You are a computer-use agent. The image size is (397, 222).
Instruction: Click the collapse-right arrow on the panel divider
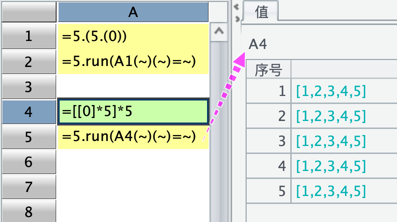coord(237,19)
